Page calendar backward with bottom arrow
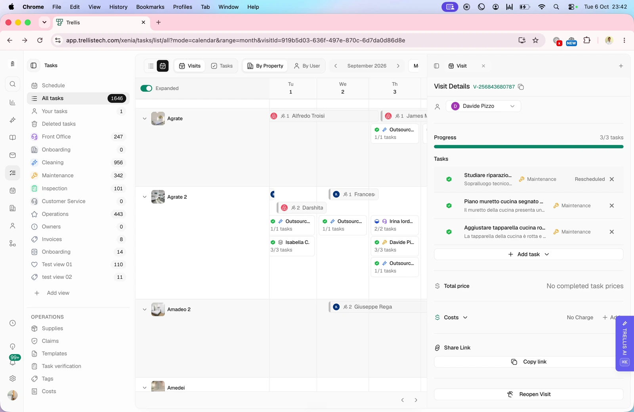 [x=403, y=400]
